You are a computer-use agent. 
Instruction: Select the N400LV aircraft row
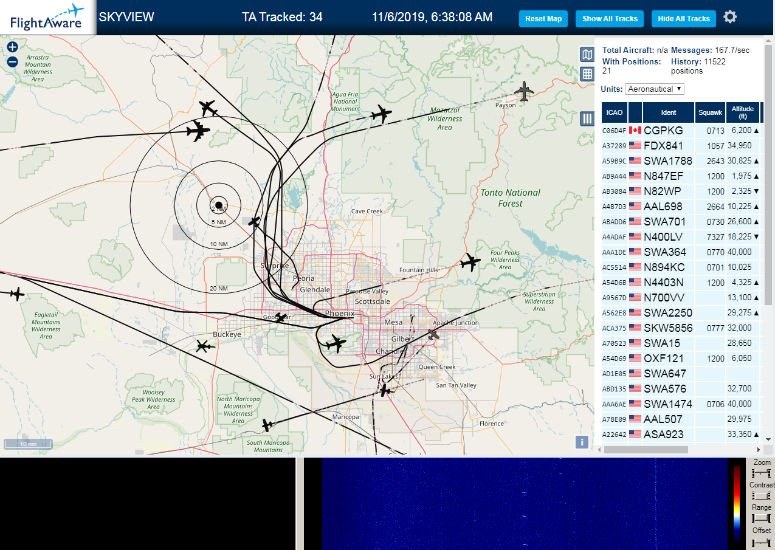(681, 236)
